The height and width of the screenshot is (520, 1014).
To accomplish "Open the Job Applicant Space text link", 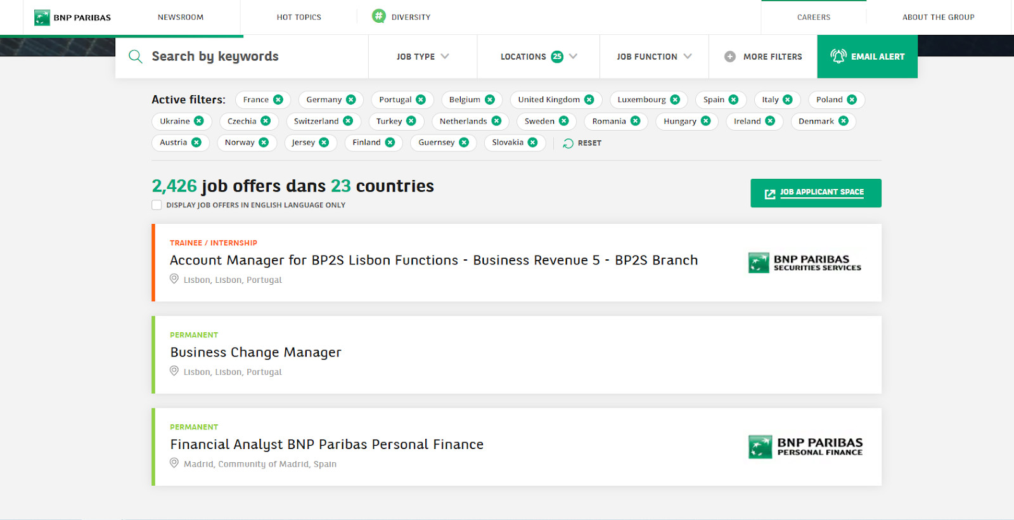I will (x=822, y=192).
